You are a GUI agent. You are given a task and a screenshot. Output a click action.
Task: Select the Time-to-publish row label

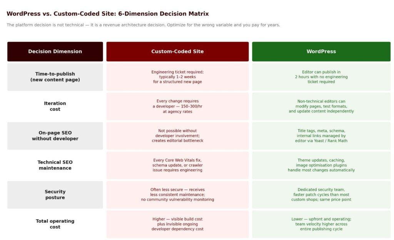click(55, 77)
